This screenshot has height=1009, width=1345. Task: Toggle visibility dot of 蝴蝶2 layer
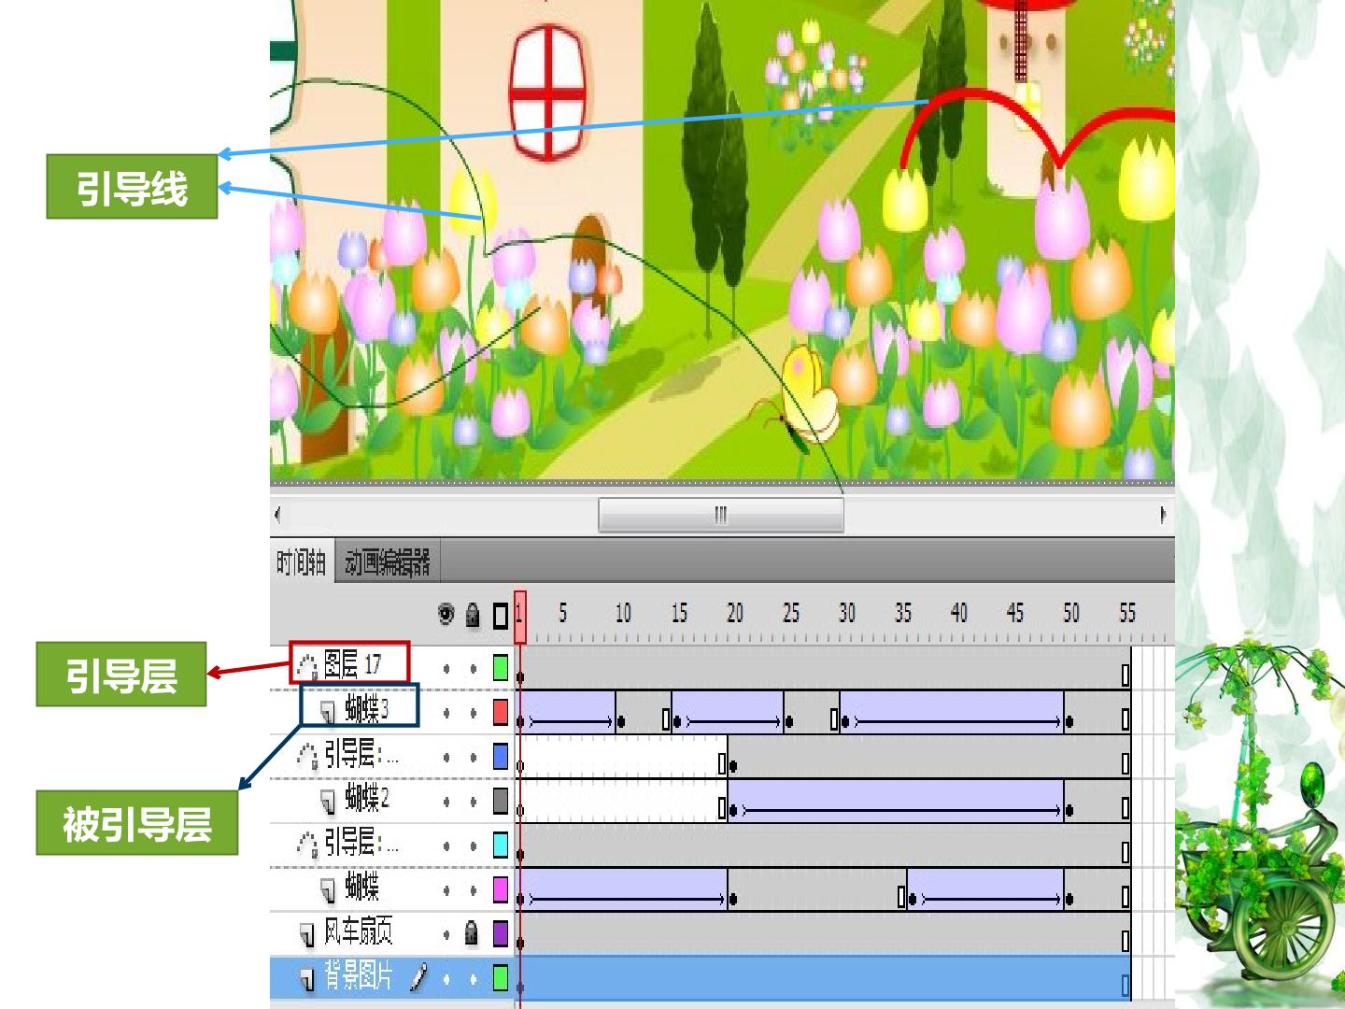click(x=446, y=802)
